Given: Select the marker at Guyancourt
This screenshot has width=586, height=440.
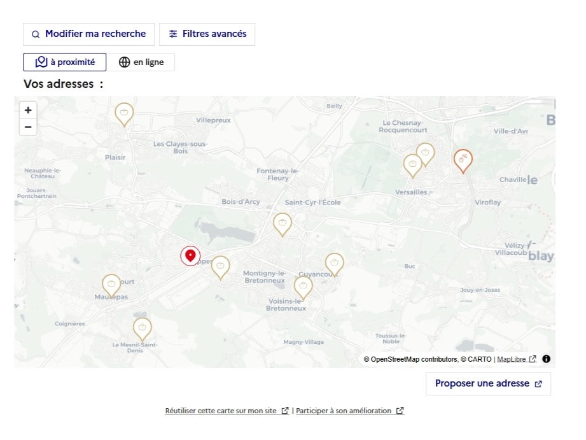Looking at the screenshot, I should tap(334, 263).
